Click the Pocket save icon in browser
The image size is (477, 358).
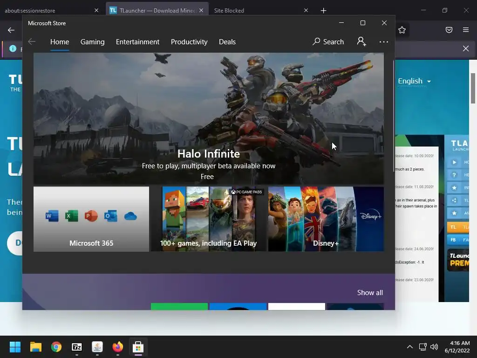(x=449, y=30)
